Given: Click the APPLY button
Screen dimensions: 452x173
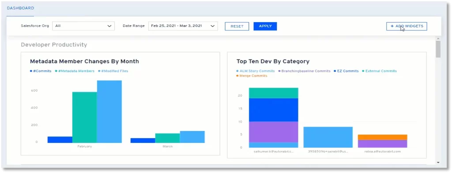Looking at the screenshot, I should tap(265, 26).
